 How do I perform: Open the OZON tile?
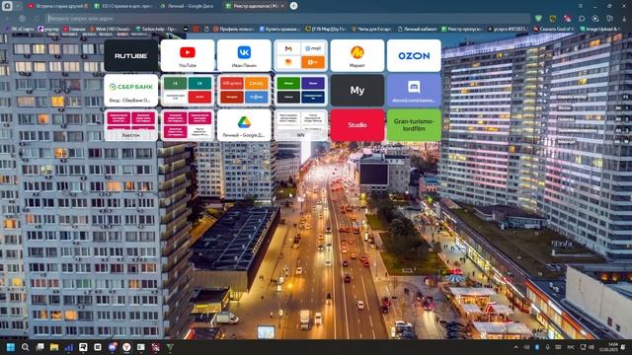coord(414,55)
